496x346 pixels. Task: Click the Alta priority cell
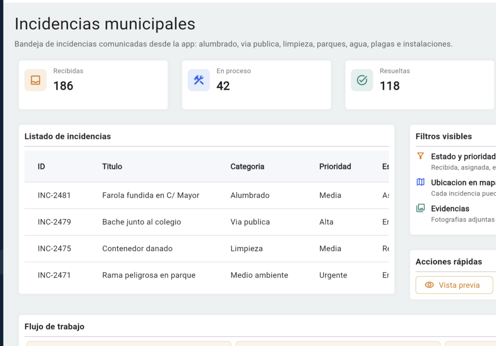tap(326, 222)
